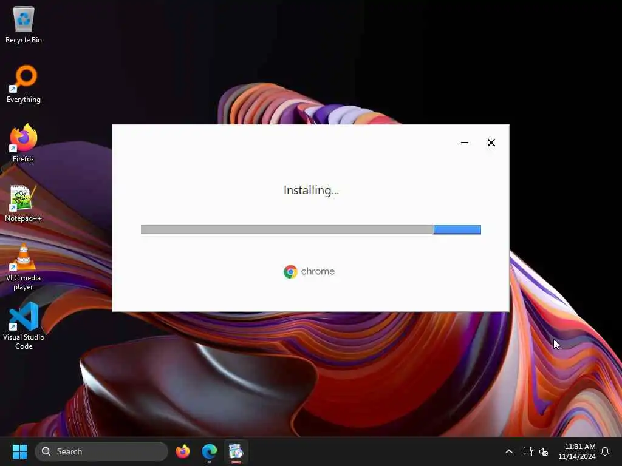Click the Chrome logo in the installer
This screenshot has height=466, width=622.
(290, 272)
